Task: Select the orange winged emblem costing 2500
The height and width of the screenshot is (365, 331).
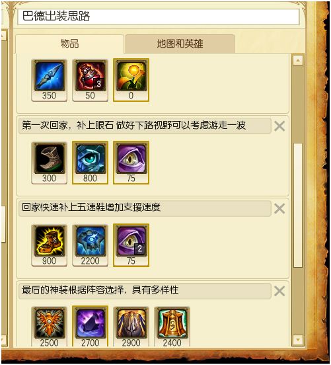Action: tap(49, 327)
